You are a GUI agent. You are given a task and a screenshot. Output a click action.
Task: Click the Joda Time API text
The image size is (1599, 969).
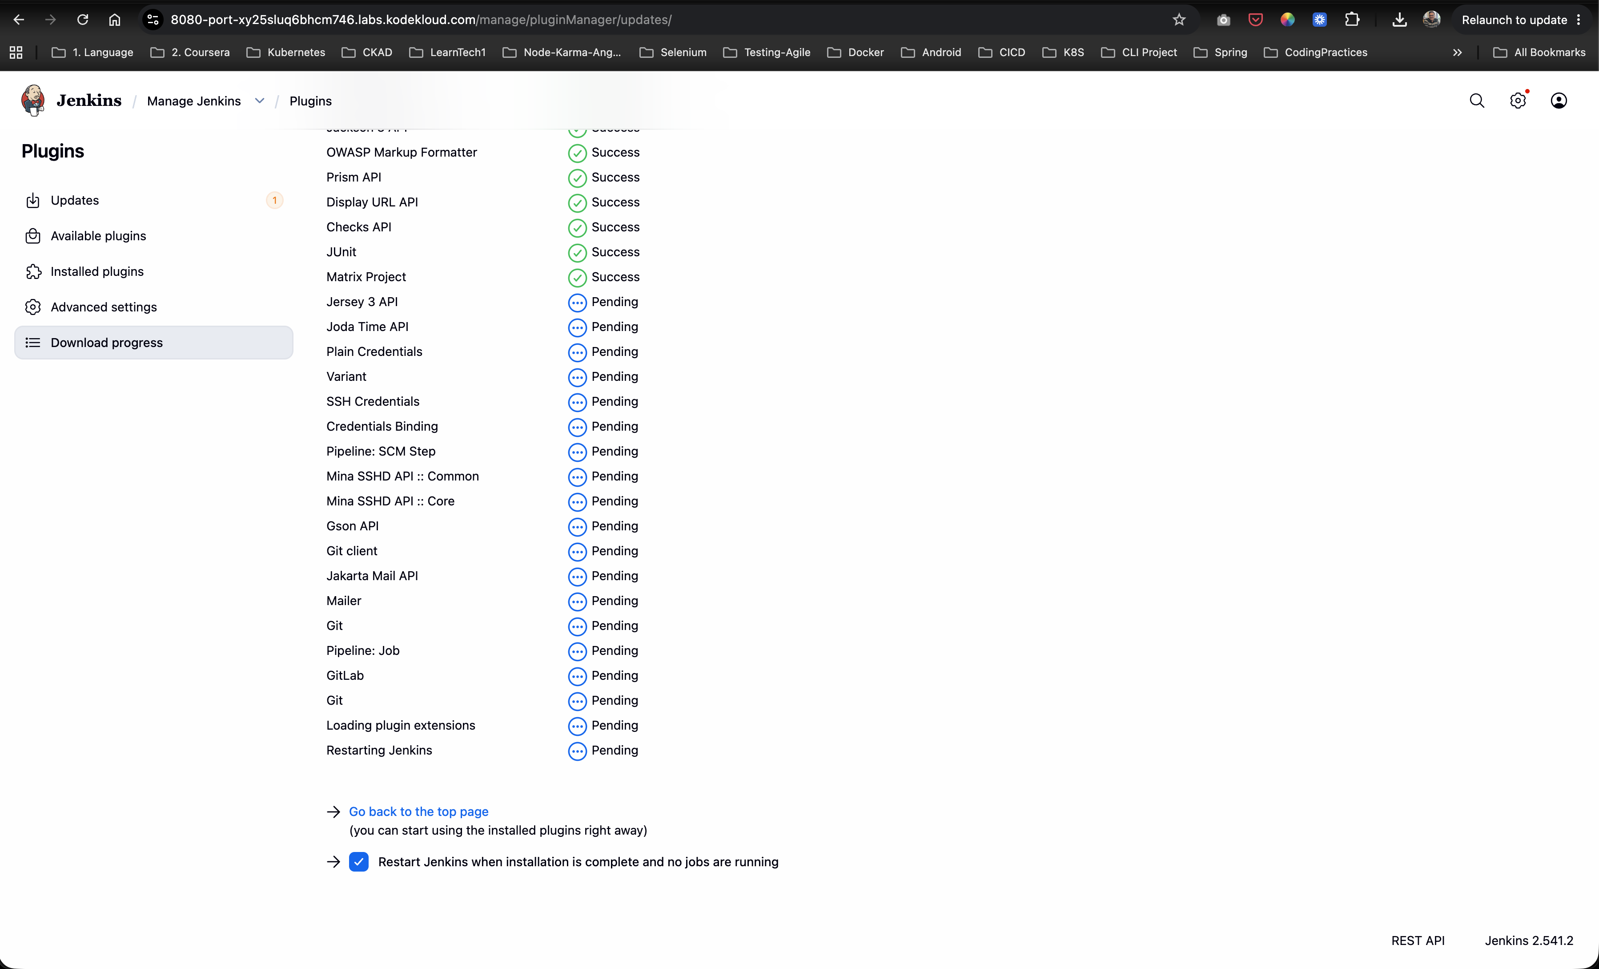[x=367, y=327]
